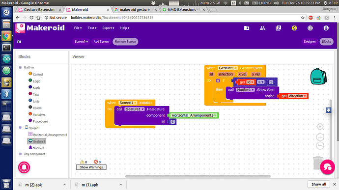The image size is (339, 190).
Task: Click Show Warnings button
Action: [91, 167]
